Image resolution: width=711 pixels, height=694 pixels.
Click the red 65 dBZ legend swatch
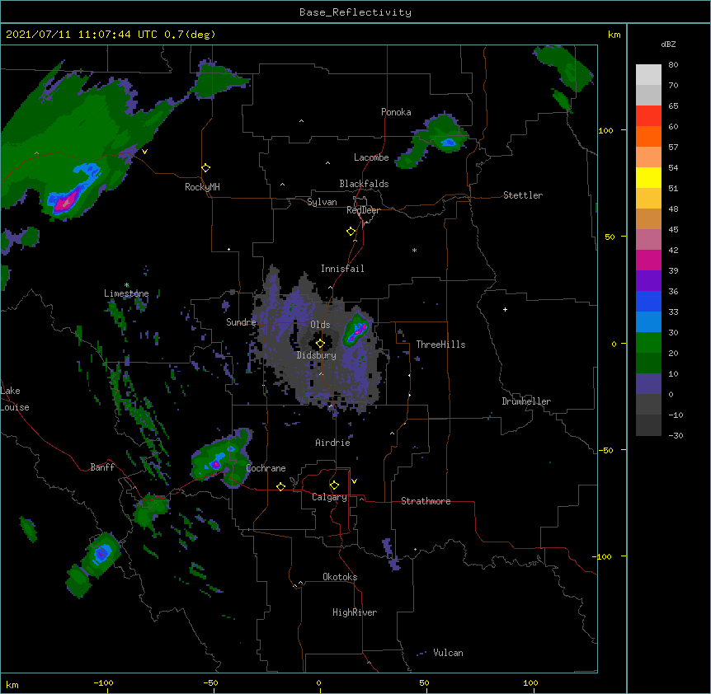point(648,115)
